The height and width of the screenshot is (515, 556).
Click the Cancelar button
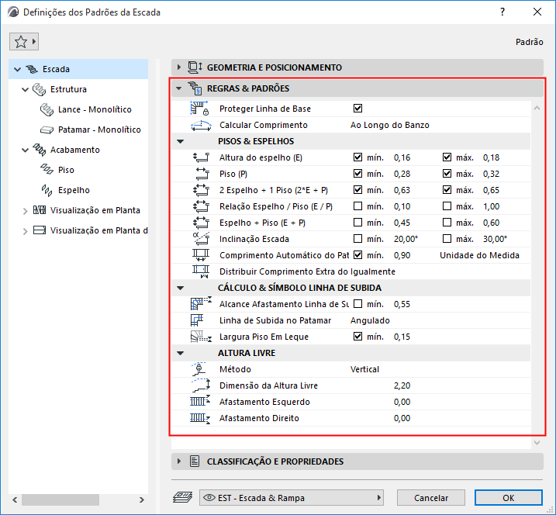(x=431, y=498)
